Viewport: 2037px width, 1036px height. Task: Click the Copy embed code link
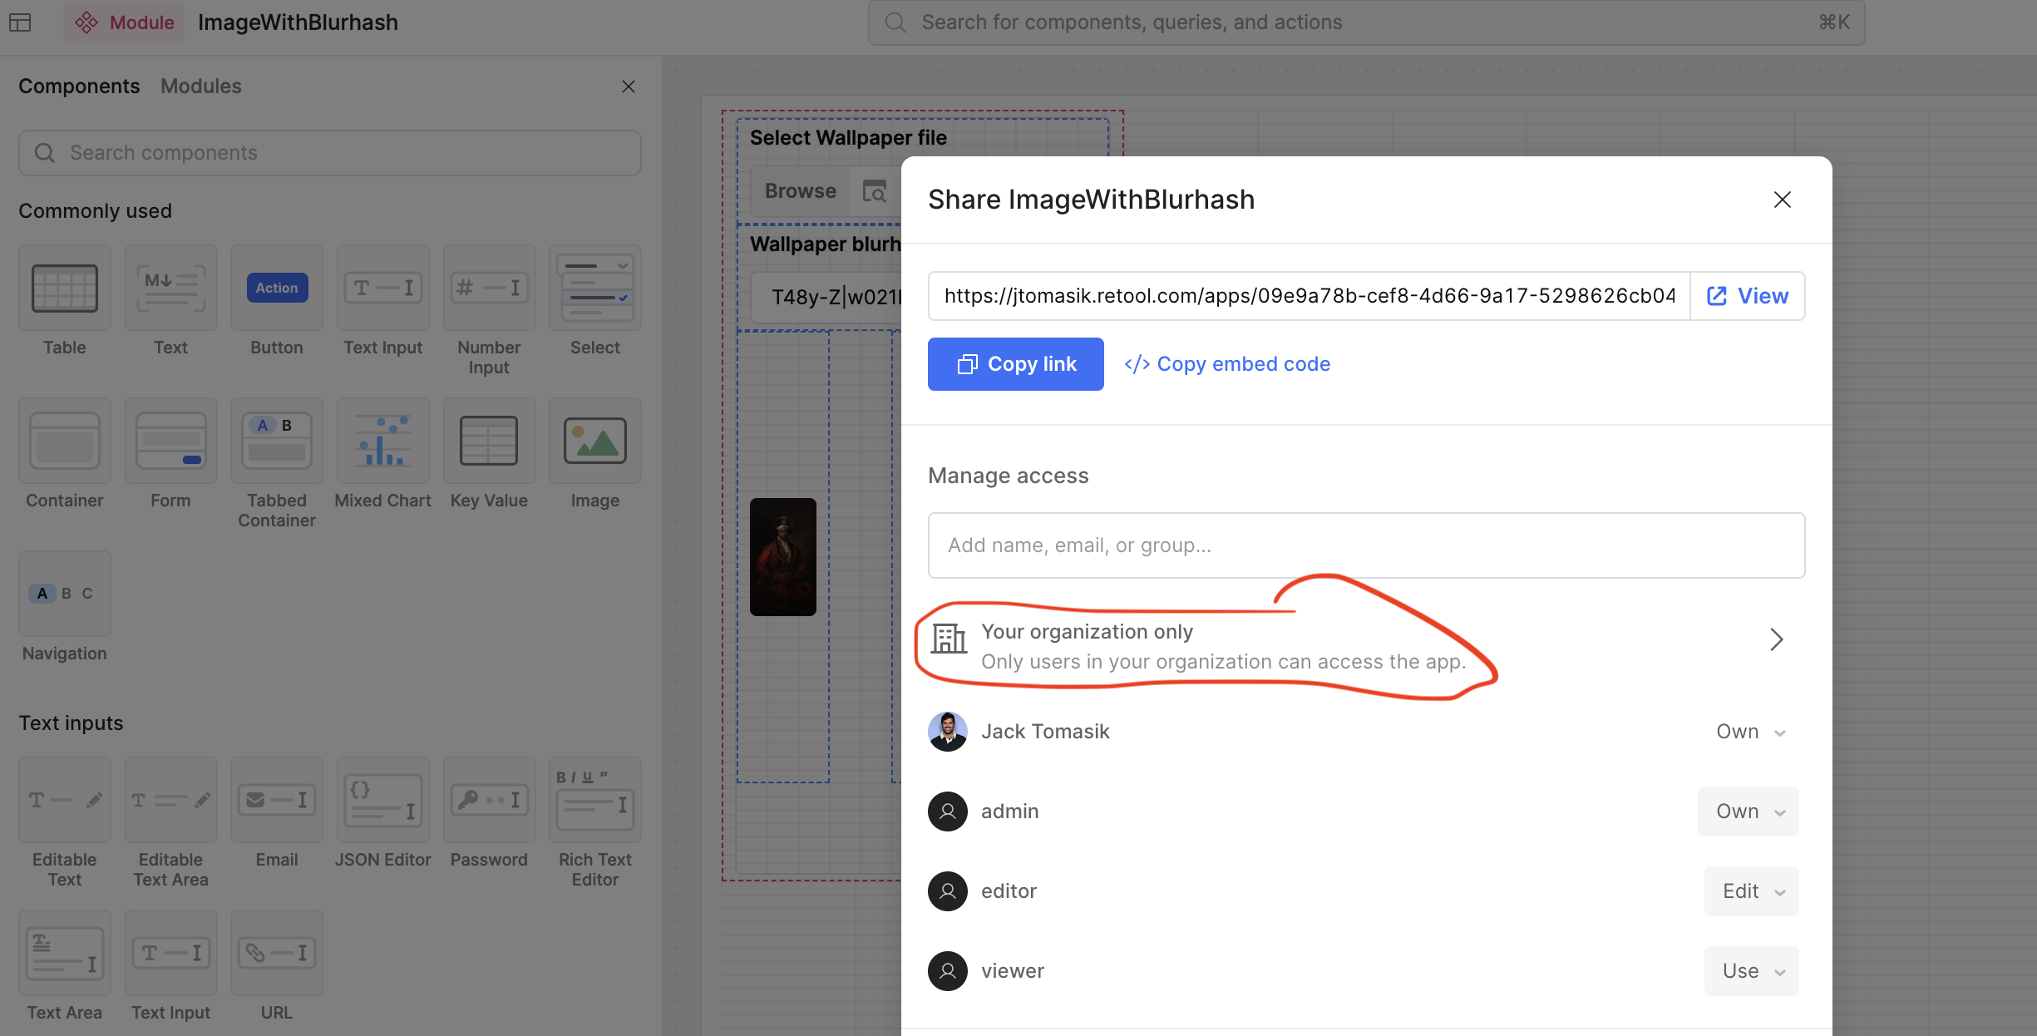(x=1227, y=364)
